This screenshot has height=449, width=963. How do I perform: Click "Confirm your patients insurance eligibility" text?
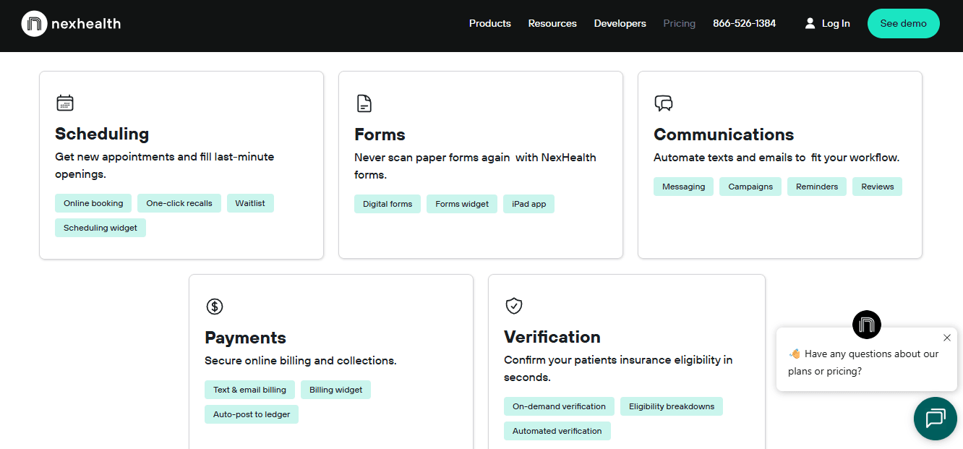tap(618, 369)
